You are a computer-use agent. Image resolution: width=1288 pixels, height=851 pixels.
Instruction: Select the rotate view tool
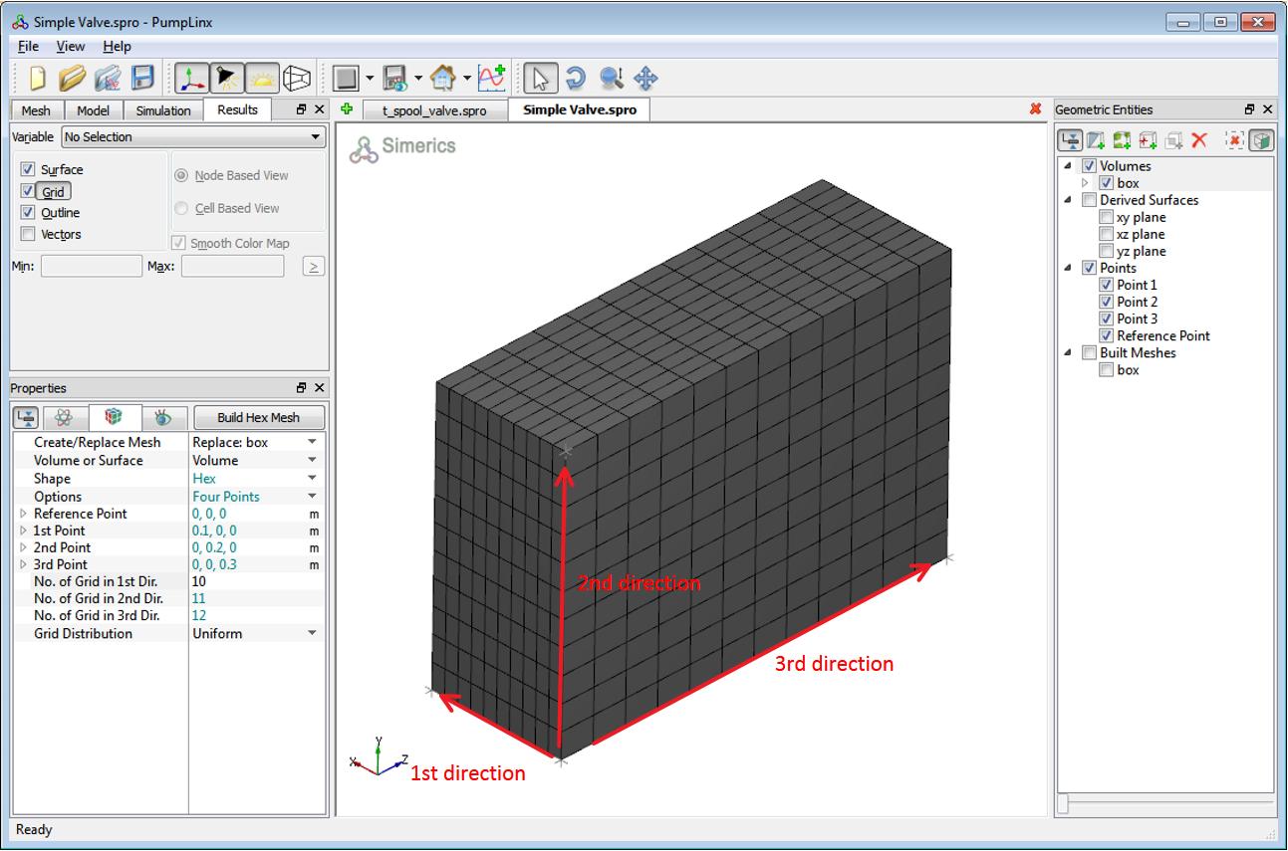(575, 78)
